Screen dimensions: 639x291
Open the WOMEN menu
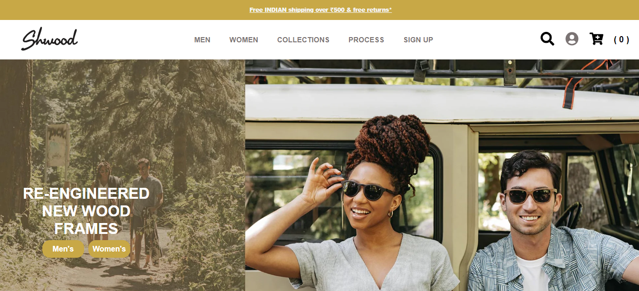[244, 40]
